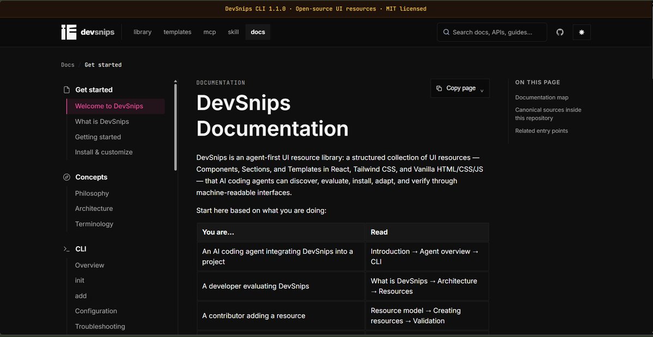Click the devsnips wordmark text
Image resolution: width=653 pixels, height=337 pixels.
tap(98, 32)
